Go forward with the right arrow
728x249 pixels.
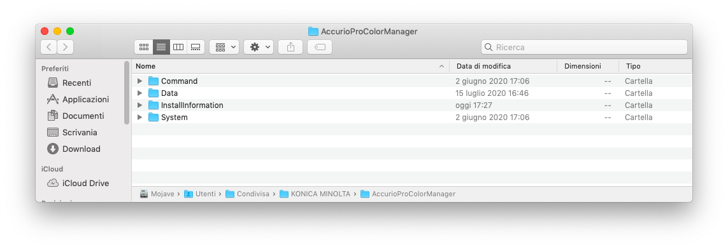[66, 47]
